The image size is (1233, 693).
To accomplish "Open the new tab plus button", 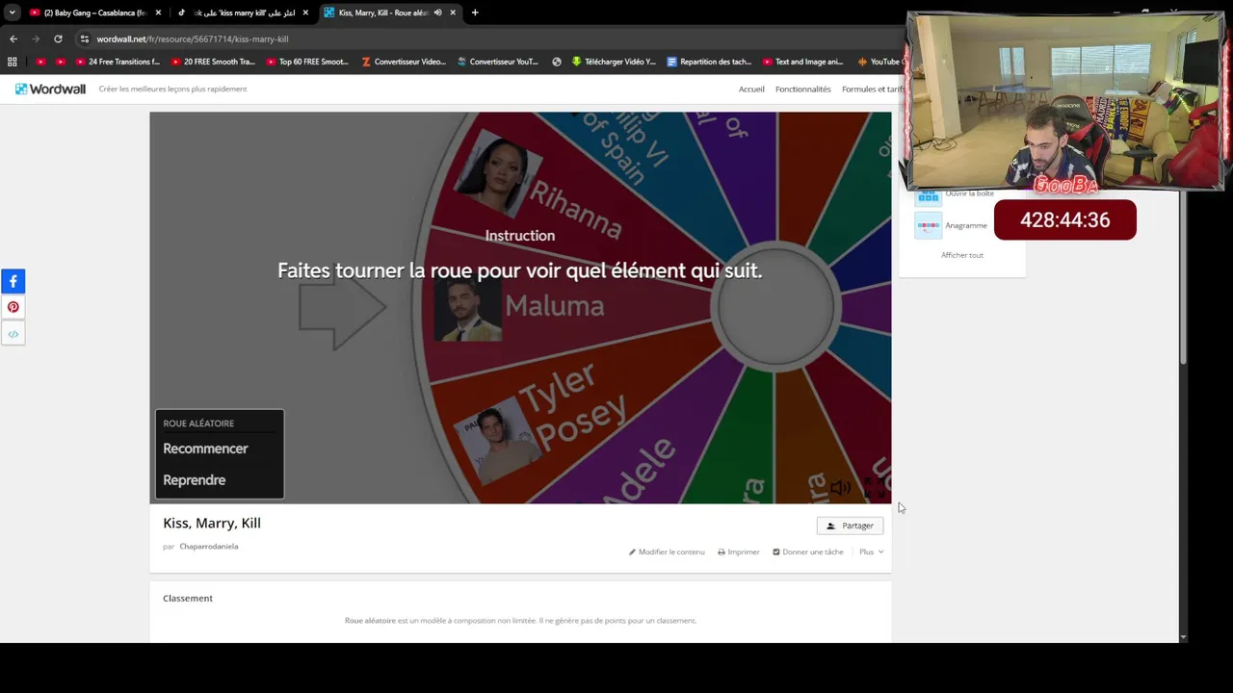I will (475, 13).
